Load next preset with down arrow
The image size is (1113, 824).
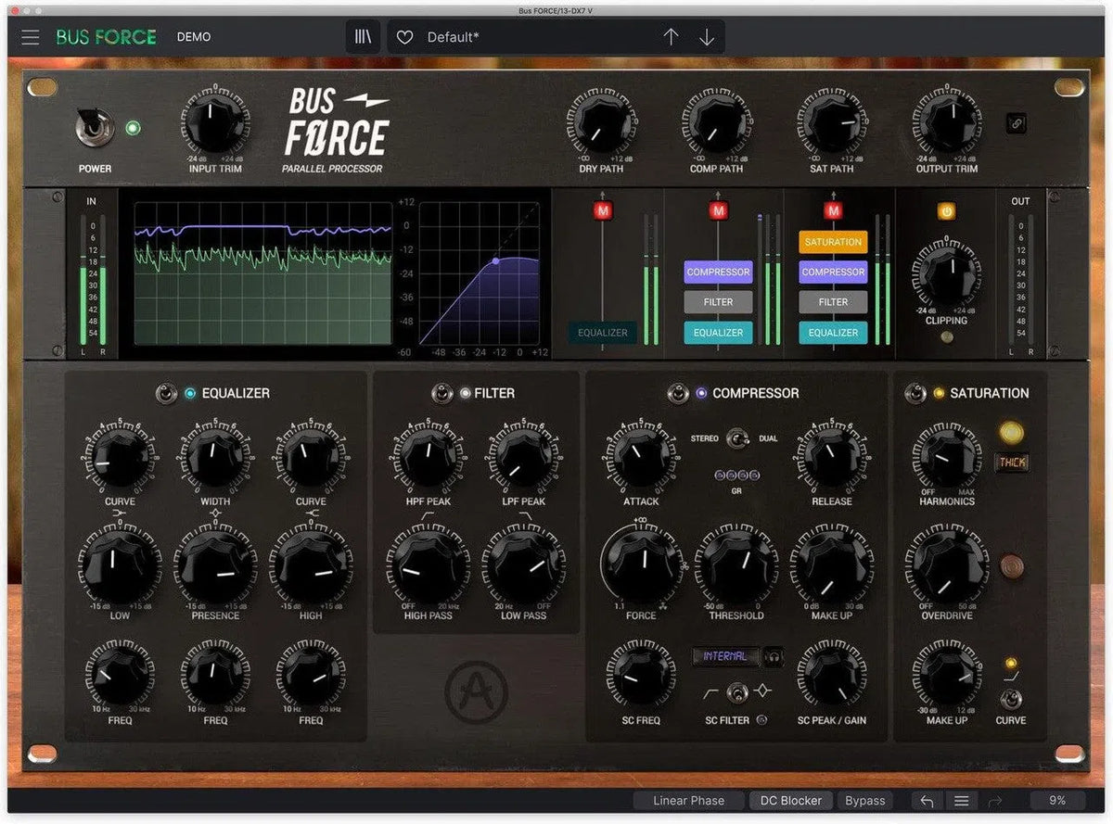tap(707, 36)
